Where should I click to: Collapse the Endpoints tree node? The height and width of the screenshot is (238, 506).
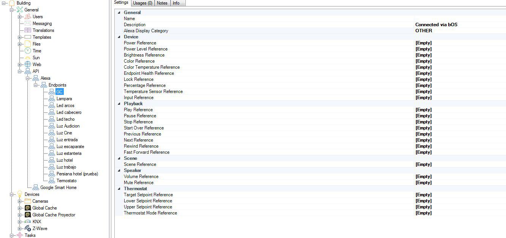pyautogui.click(x=36, y=85)
